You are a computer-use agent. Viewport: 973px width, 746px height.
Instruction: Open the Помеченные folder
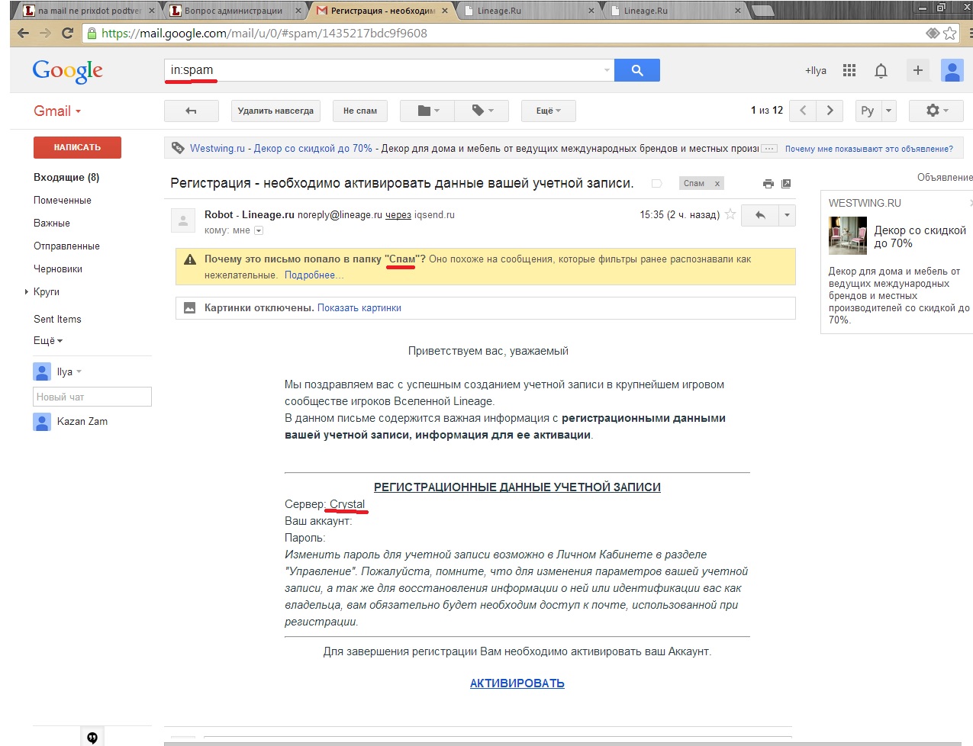pyautogui.click(x=63, y=200)
